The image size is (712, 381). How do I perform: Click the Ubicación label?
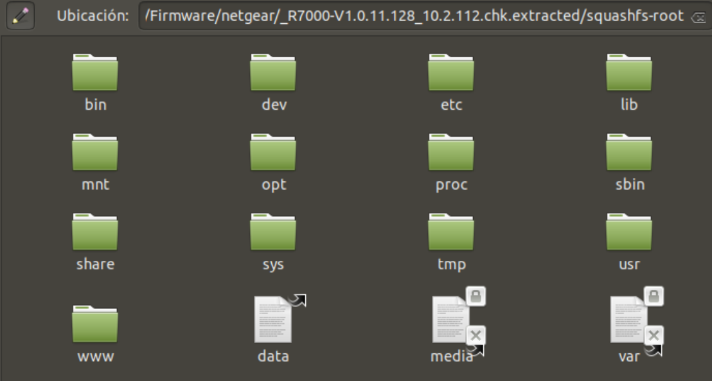point(93,16)
